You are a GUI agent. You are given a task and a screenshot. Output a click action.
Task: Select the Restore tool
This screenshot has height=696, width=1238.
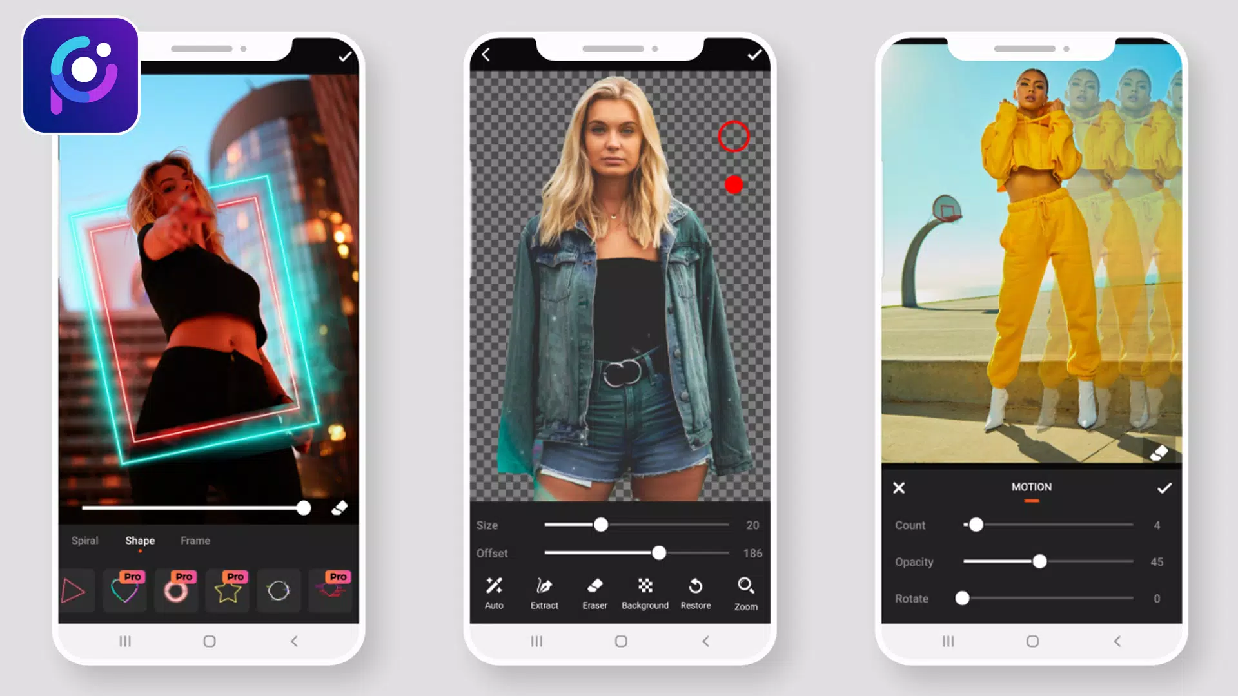coord(696,592)
